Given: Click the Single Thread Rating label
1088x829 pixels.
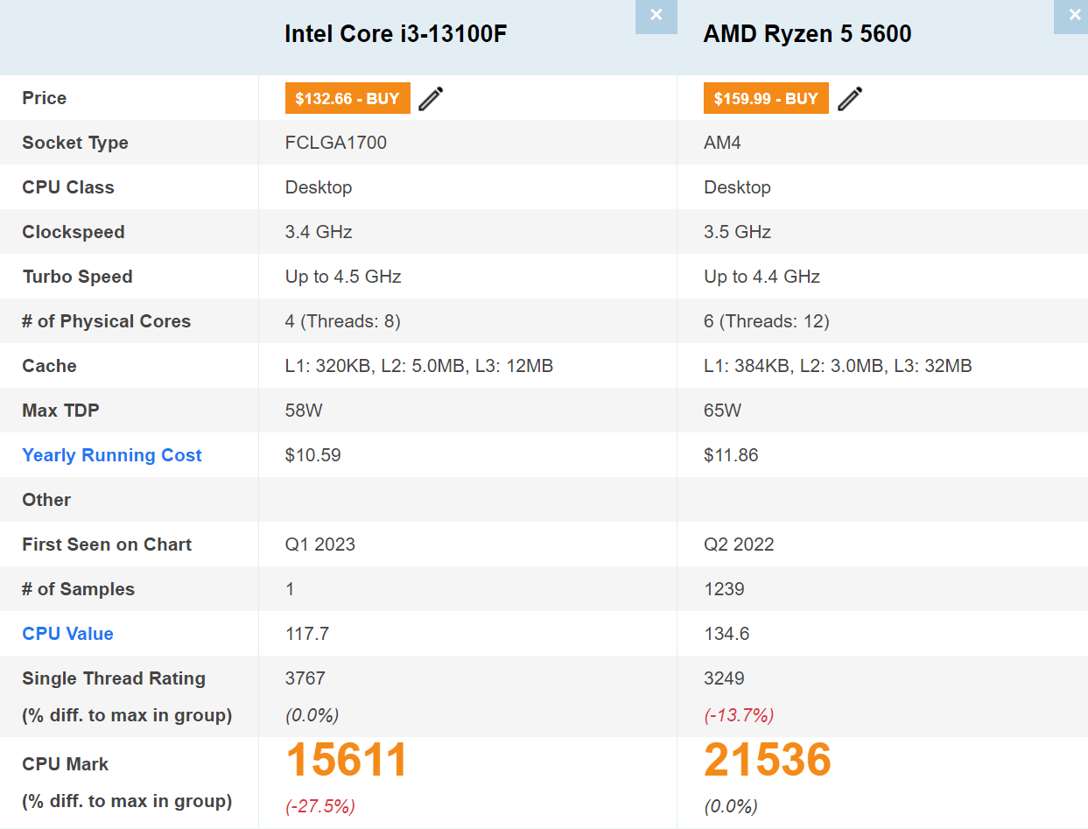Looking at the screenshot, I should pyautogui.click(x=114, y=678).
